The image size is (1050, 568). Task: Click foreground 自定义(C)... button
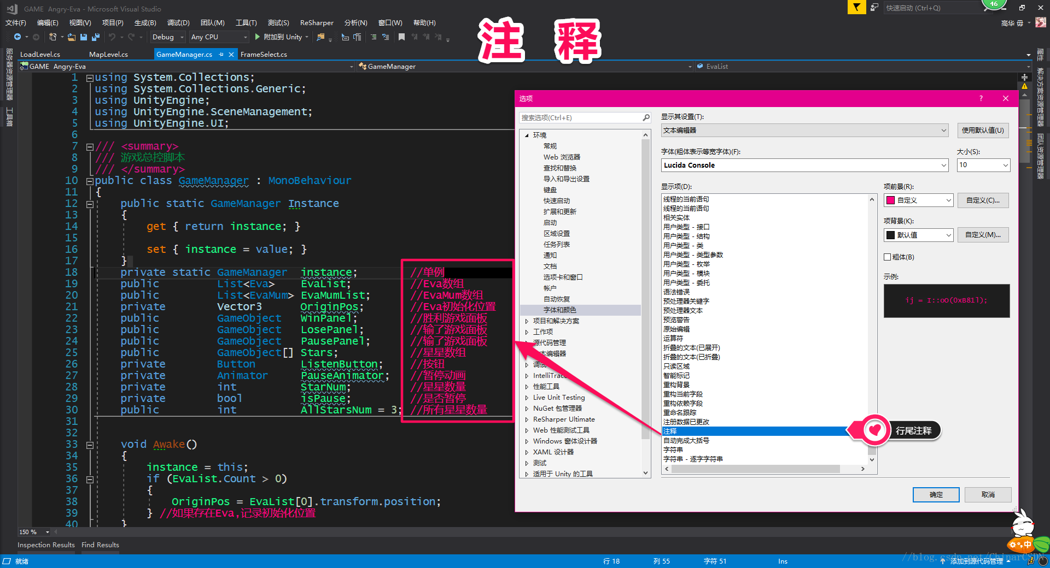tap(983, 200)
